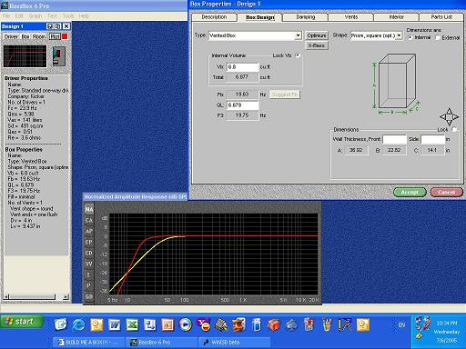The width and height of the screenshot is (466, 349).
Task: Open the File menu in BassBox
Action: (6, 15)
